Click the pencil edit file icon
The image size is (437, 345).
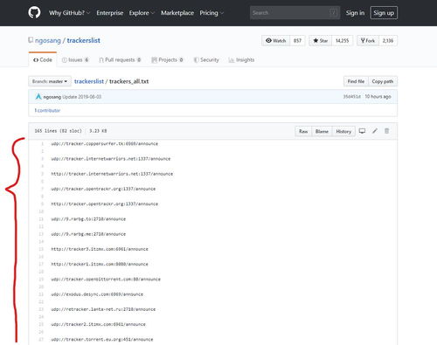click(x=375, y=131)
